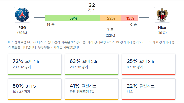Click the 19 승 label under bar

(50, 24)
